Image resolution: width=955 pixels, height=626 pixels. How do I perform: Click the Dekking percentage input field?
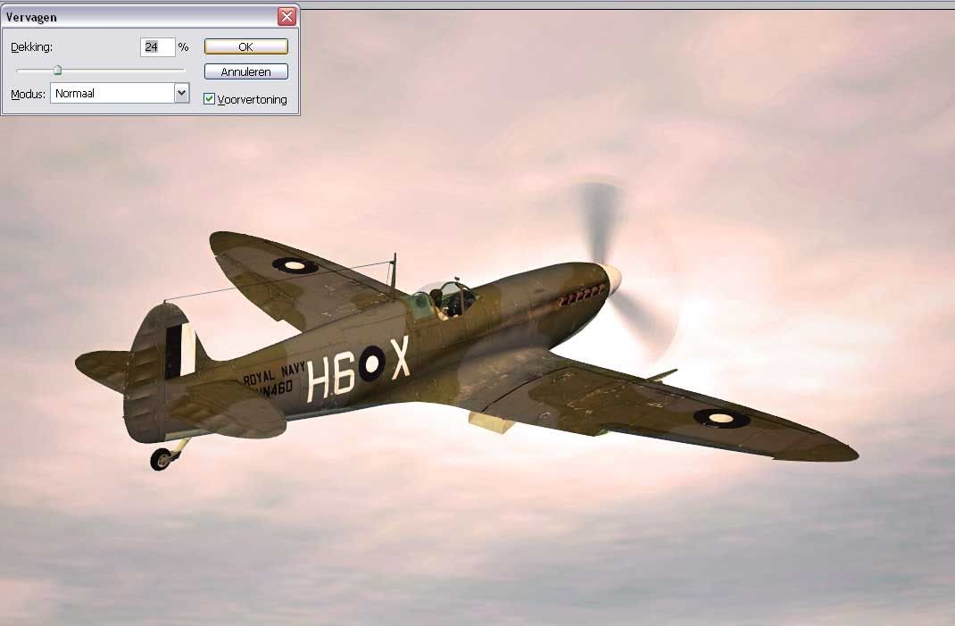pos(158,47)
